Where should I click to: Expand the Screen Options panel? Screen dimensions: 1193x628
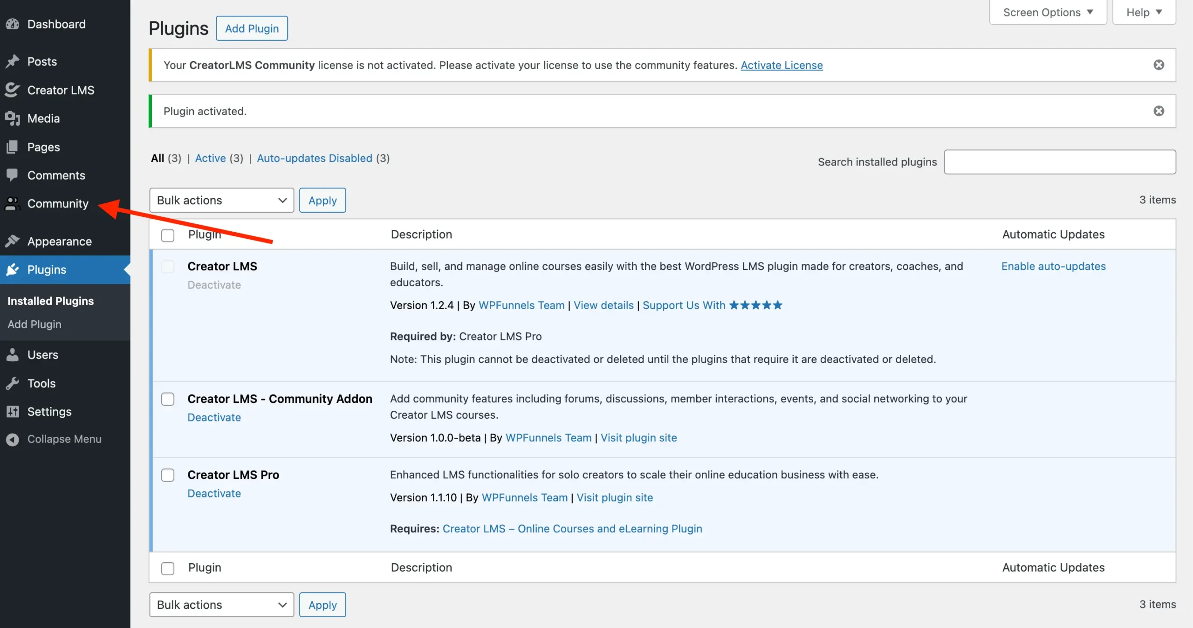click(x=1047, y=12)
